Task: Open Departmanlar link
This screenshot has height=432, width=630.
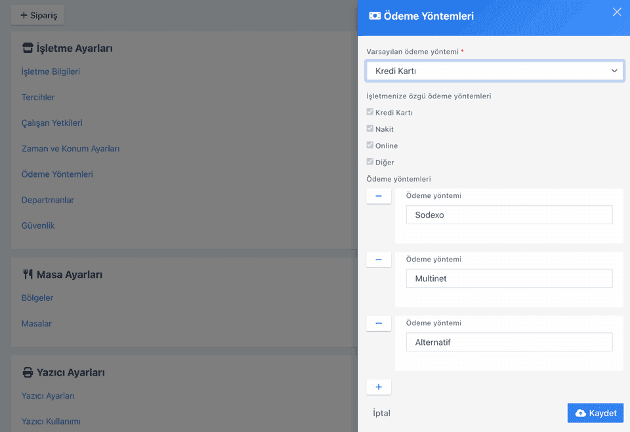Action: 48,200
